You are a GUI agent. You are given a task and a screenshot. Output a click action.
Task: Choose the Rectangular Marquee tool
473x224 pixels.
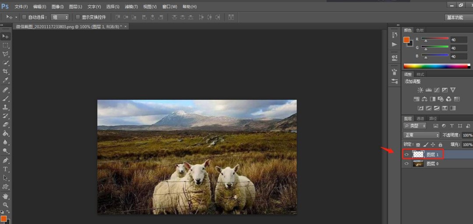point(6,45)
